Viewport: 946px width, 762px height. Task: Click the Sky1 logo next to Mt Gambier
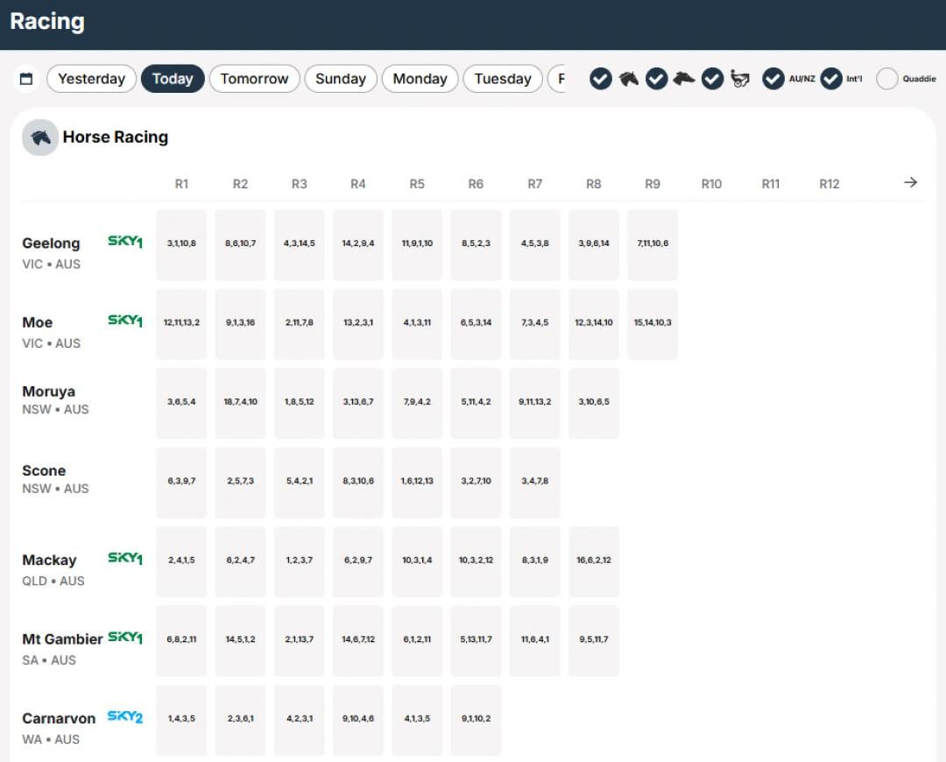(x=125, y=637)
